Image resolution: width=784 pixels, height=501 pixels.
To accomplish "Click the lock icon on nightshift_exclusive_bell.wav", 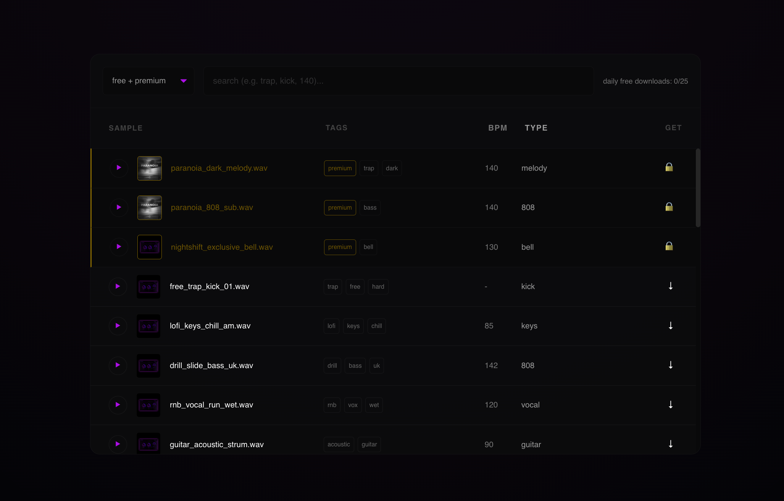I will tap(669, 247).
